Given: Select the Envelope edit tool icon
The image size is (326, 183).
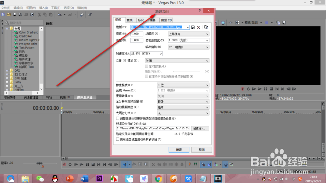Looking at the screenshot, I should pos(134,164).
